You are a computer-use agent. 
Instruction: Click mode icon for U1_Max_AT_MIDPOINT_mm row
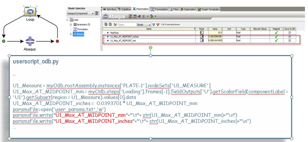[x=202, y=41]
